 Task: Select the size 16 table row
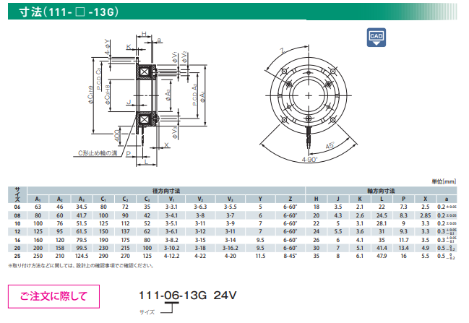coord(231,239)
